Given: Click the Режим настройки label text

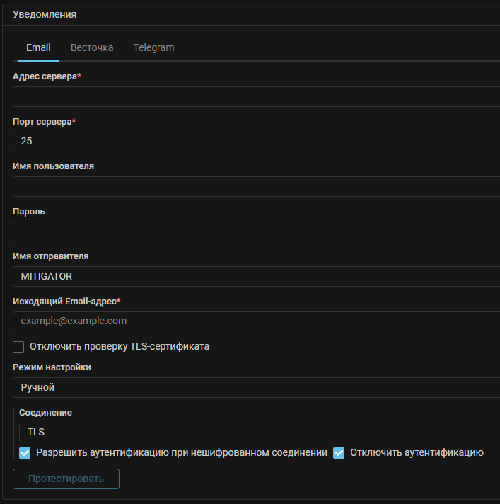Looking at the screenshot, I should tap(52, 367).
